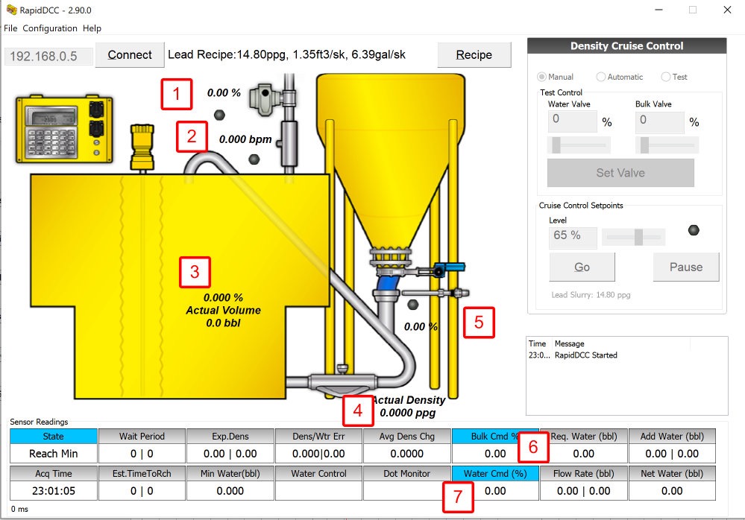Click the Net Water (bbl) header
Image resolution: width=745 pixels, height=520 pixels.
[672, 473]
